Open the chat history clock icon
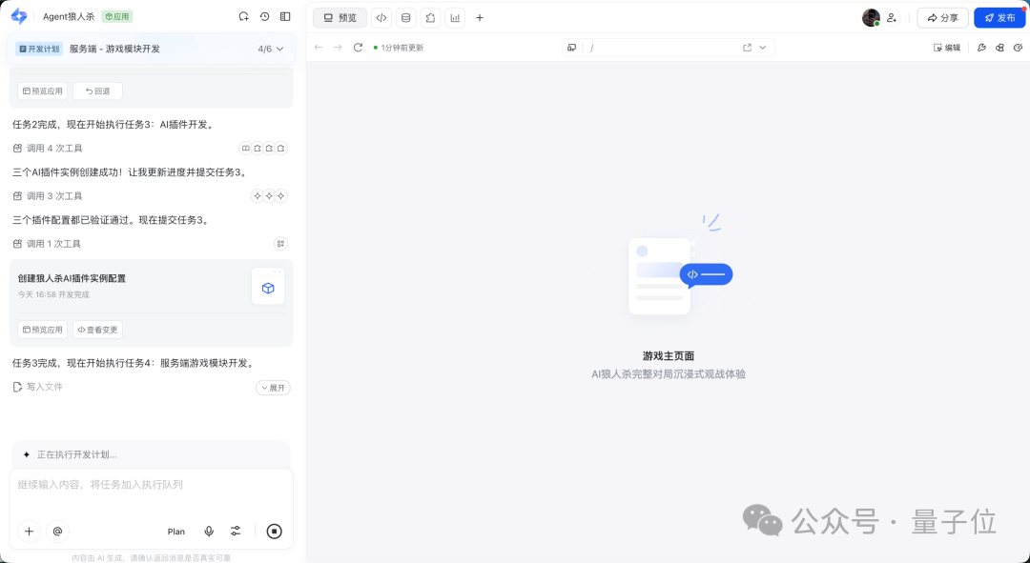Screen dimensions: 1030x563 [x=265, y=16]
